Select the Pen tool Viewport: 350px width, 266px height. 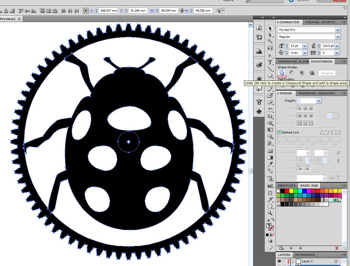tap(270, 56)
